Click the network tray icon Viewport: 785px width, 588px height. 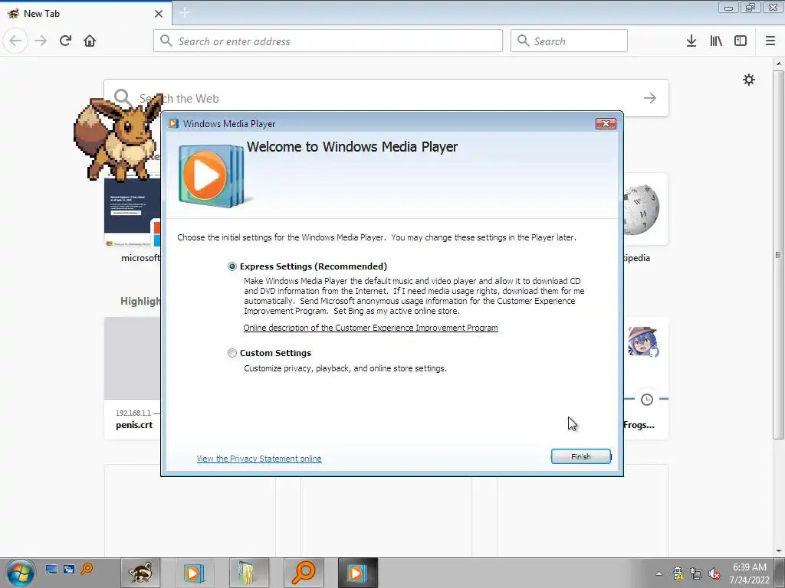point(696,573)
